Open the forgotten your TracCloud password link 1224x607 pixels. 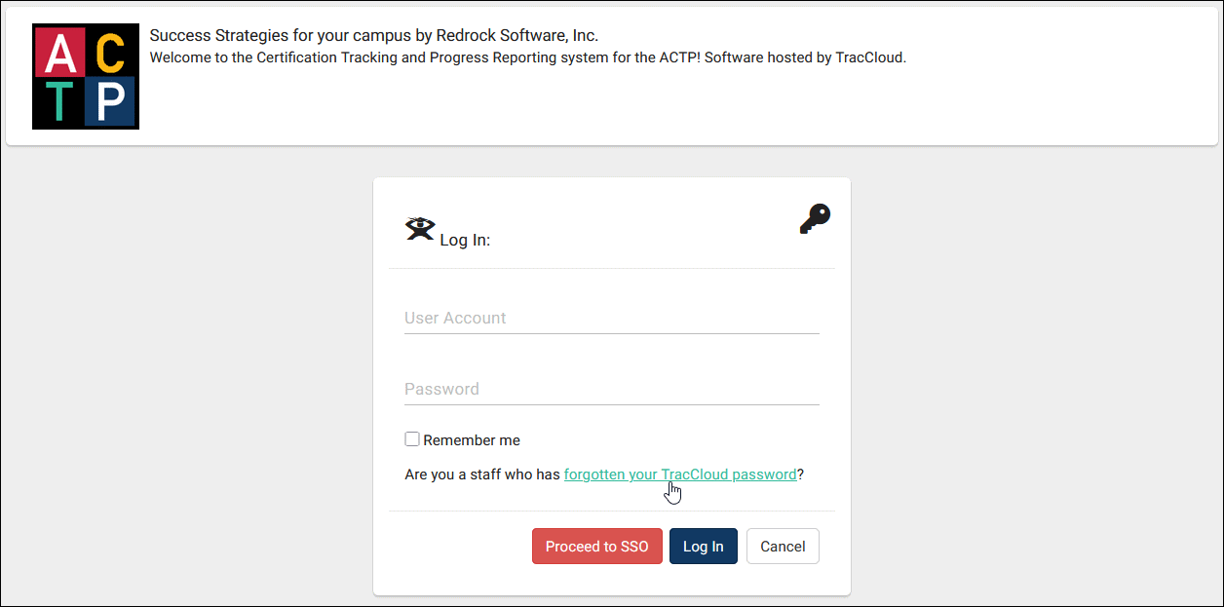point(679,474)
